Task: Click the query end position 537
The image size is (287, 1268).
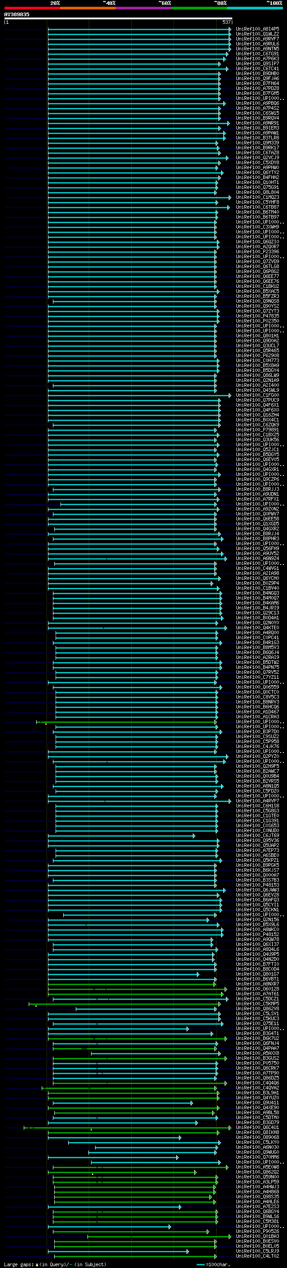Action: (x=226, y=22)
